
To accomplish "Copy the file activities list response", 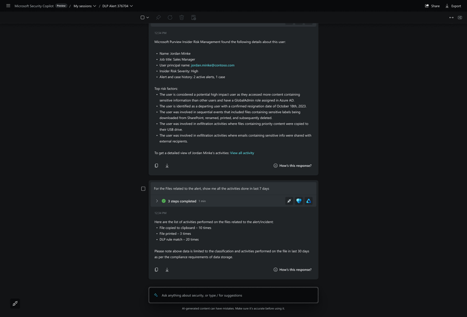I will coord(156,269).
